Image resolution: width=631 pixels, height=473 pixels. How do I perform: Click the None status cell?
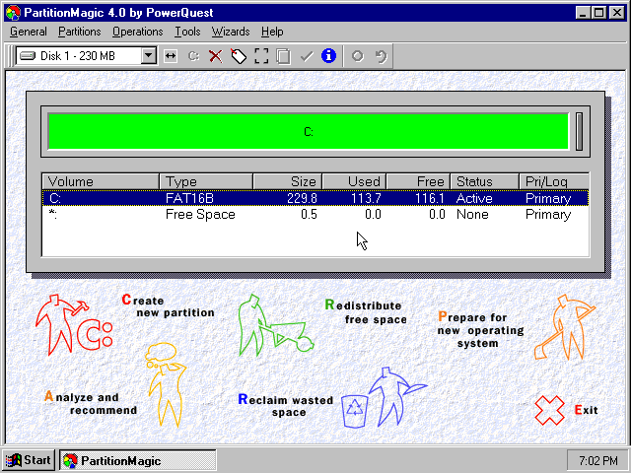click(x=472, y=215)
